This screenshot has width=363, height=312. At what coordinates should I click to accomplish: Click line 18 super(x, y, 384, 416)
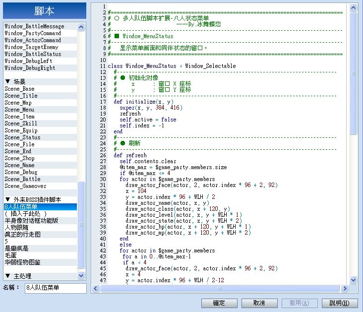coord(151,108)
